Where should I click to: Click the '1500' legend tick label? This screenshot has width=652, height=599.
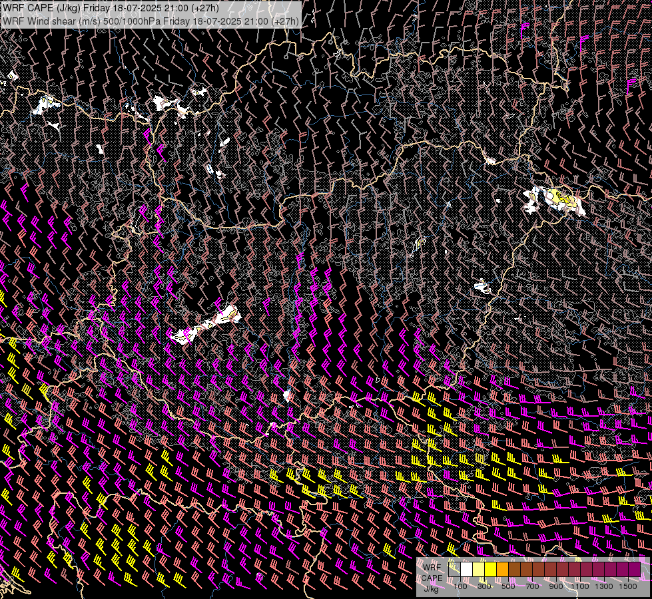pyautogui.click(x=628, y=586)
